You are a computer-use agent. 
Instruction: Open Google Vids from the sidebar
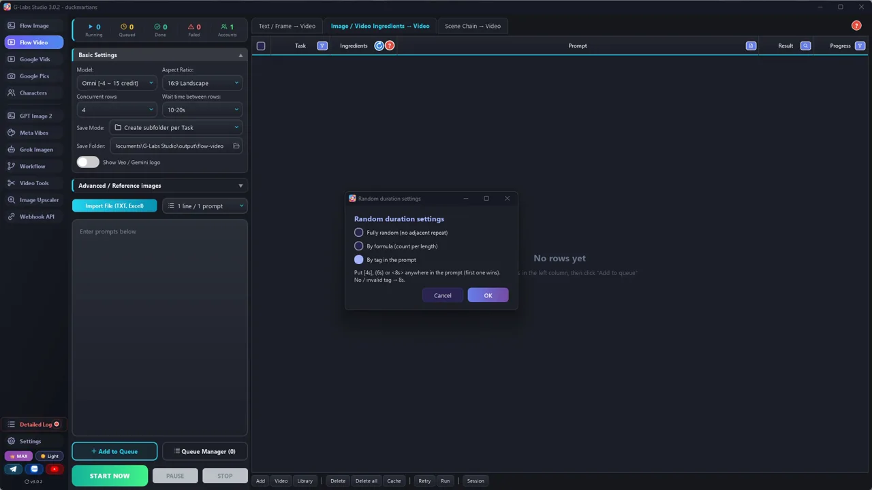click(34, 59)
